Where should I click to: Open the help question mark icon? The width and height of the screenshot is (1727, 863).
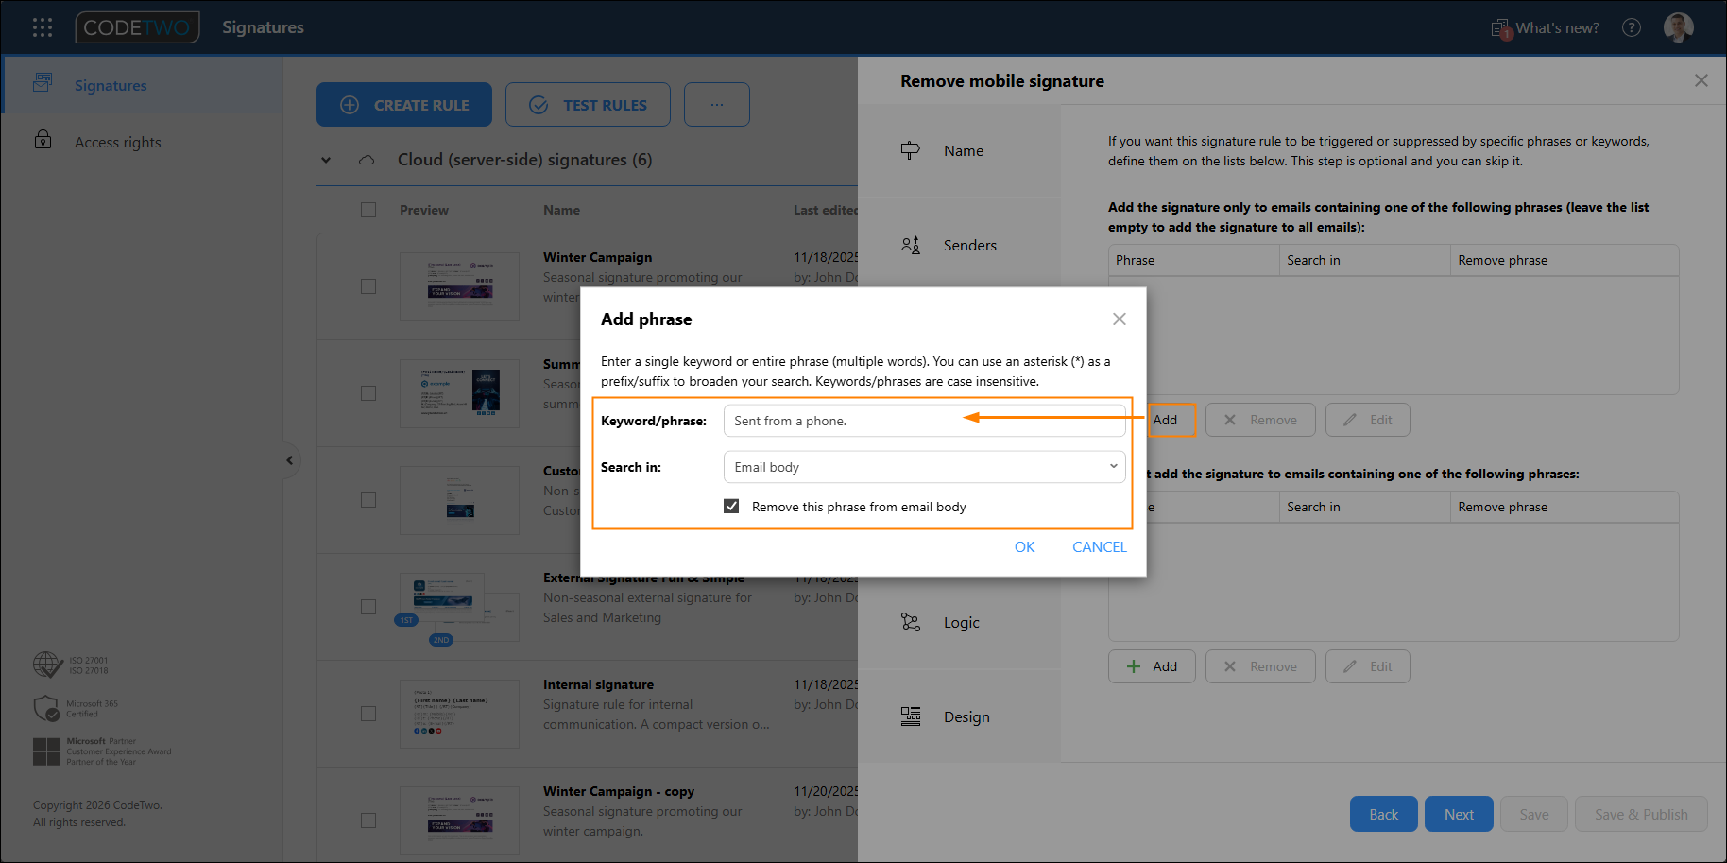[x=1632, y=27]
